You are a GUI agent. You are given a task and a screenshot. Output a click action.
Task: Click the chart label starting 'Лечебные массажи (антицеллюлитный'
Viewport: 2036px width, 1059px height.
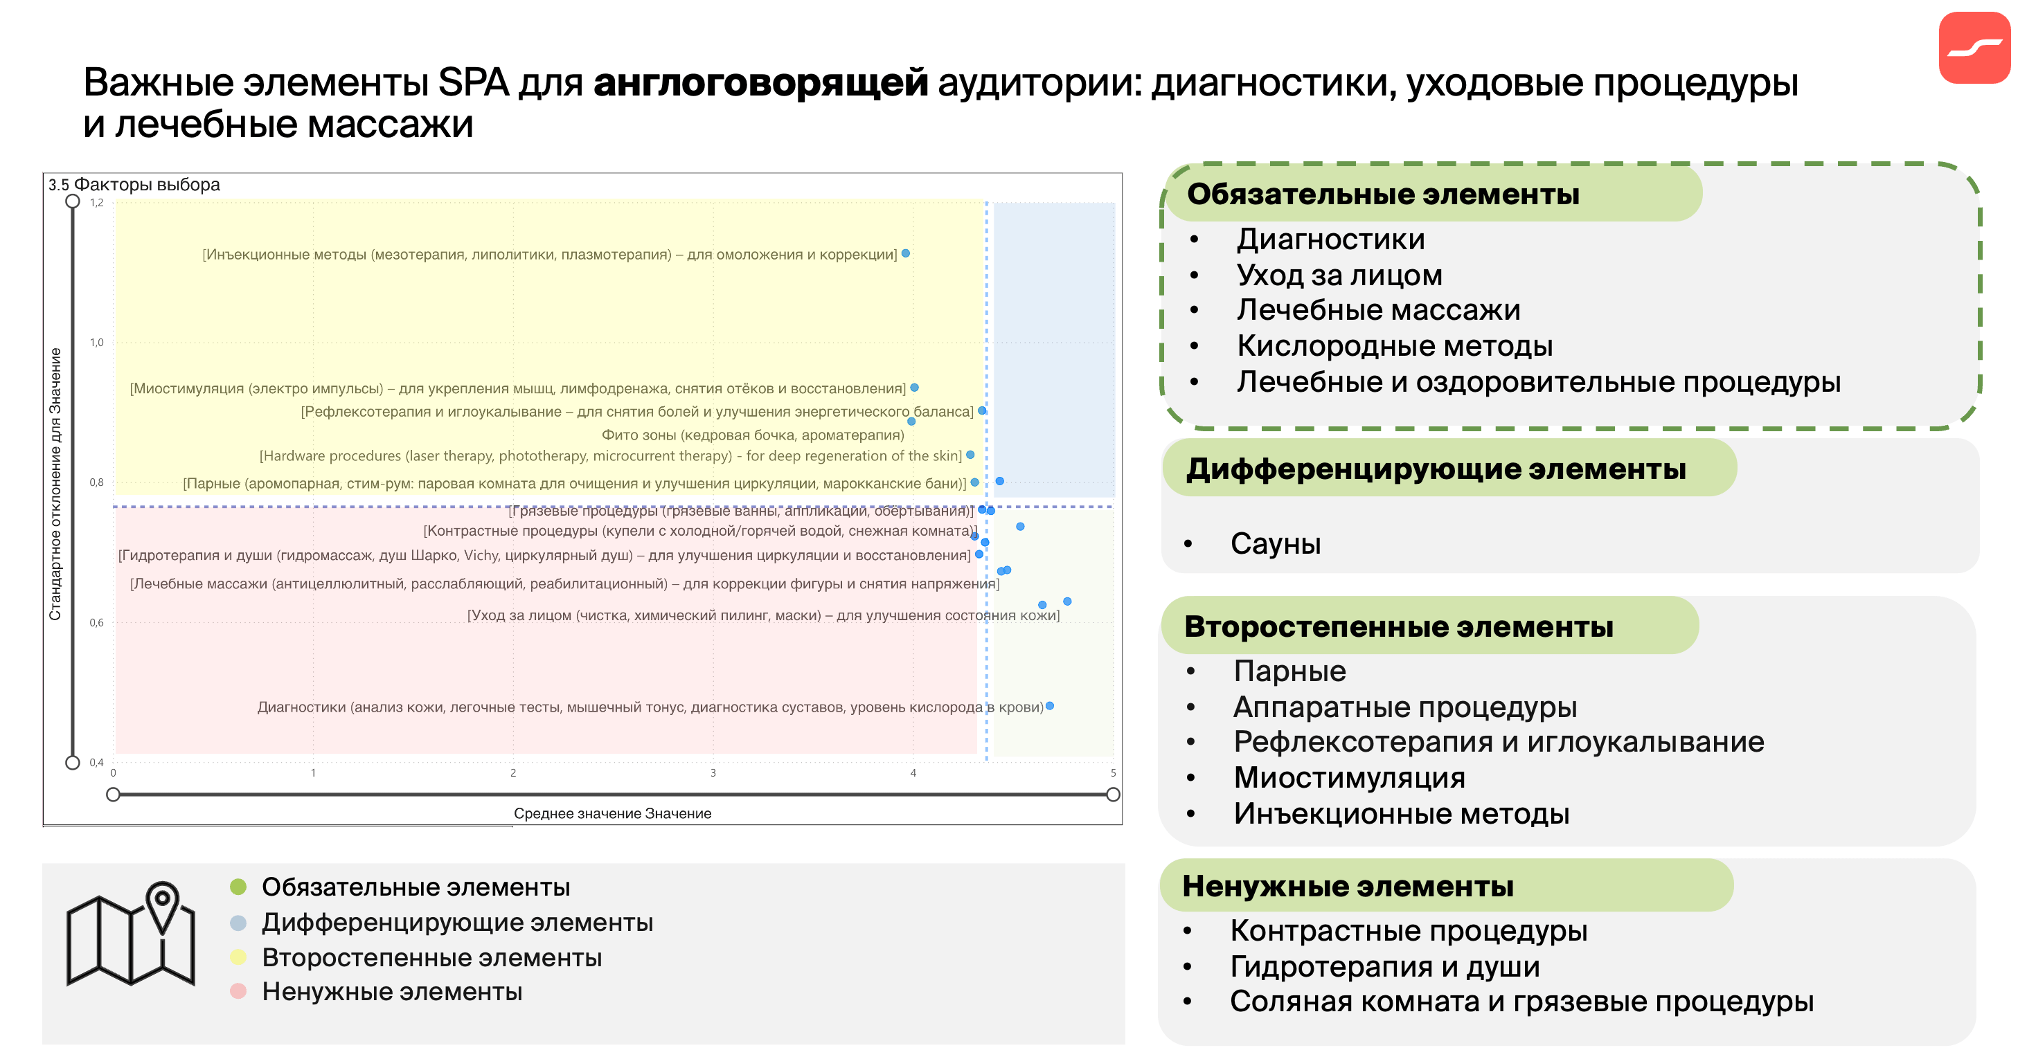(564, 583)
